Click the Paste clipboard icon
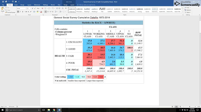This screenshot has height=112, width=201. tap(3, 9)
